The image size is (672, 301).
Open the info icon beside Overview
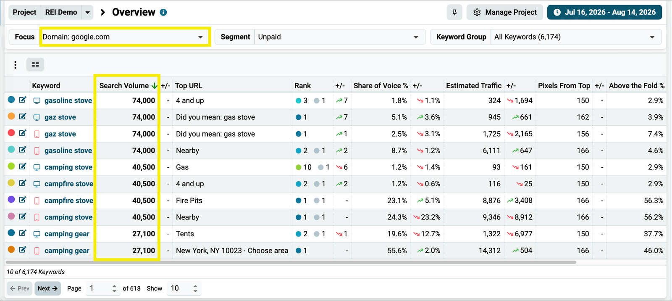[x=163, y=12]
